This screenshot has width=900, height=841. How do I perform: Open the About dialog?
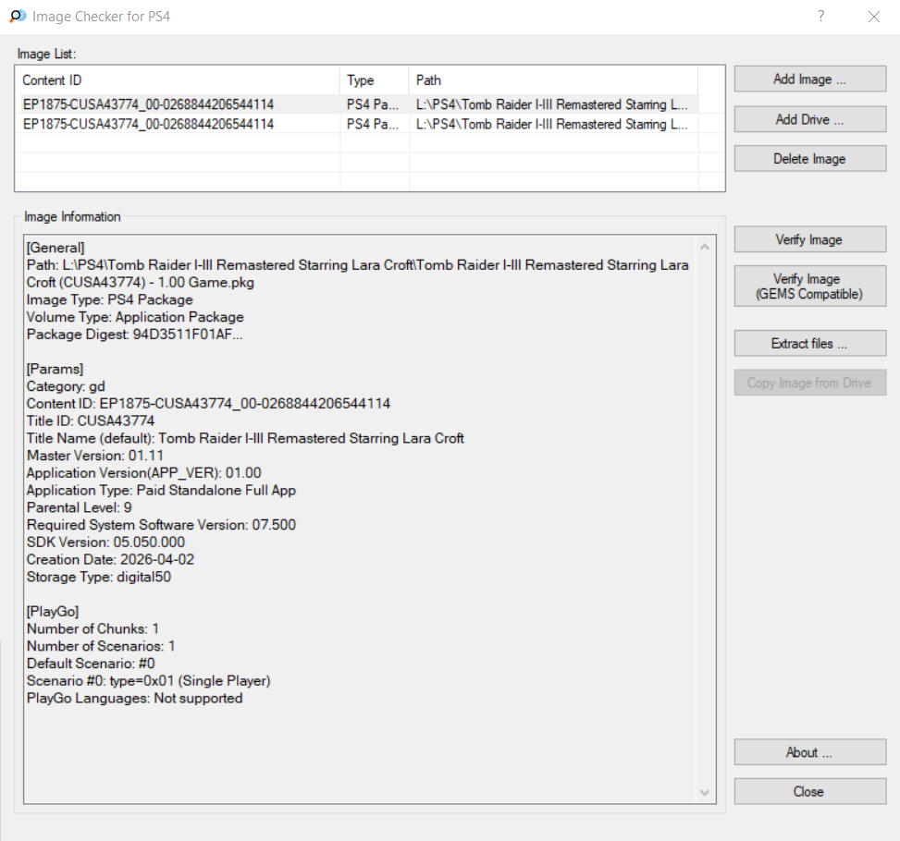coord(810,752)
